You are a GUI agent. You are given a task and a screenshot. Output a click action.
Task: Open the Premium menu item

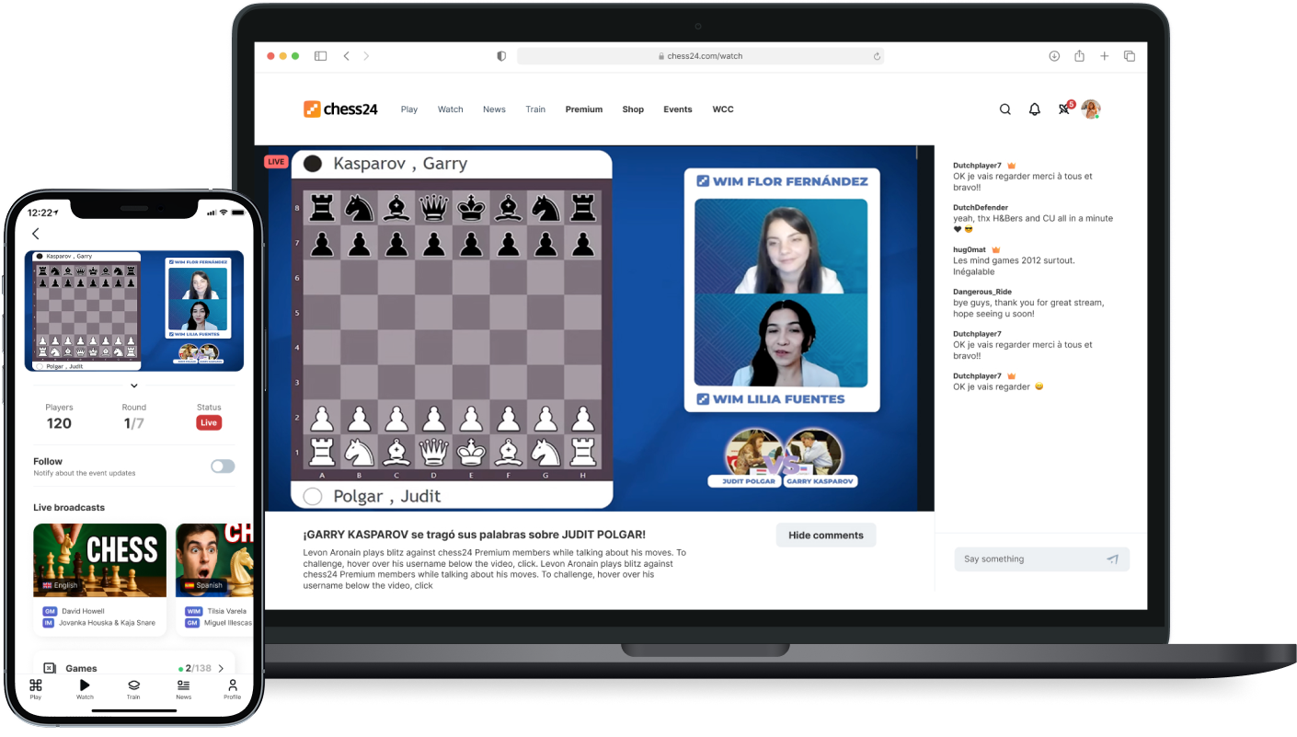click(x=584, y=109)
